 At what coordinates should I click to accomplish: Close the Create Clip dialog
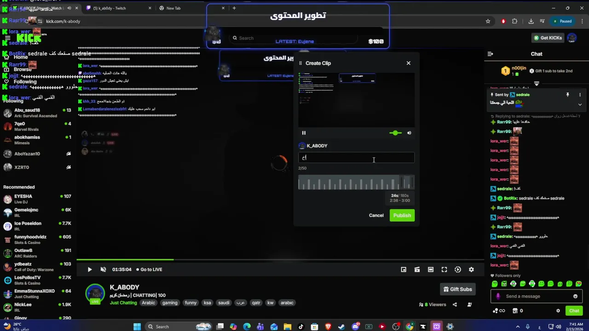(408, 63)
